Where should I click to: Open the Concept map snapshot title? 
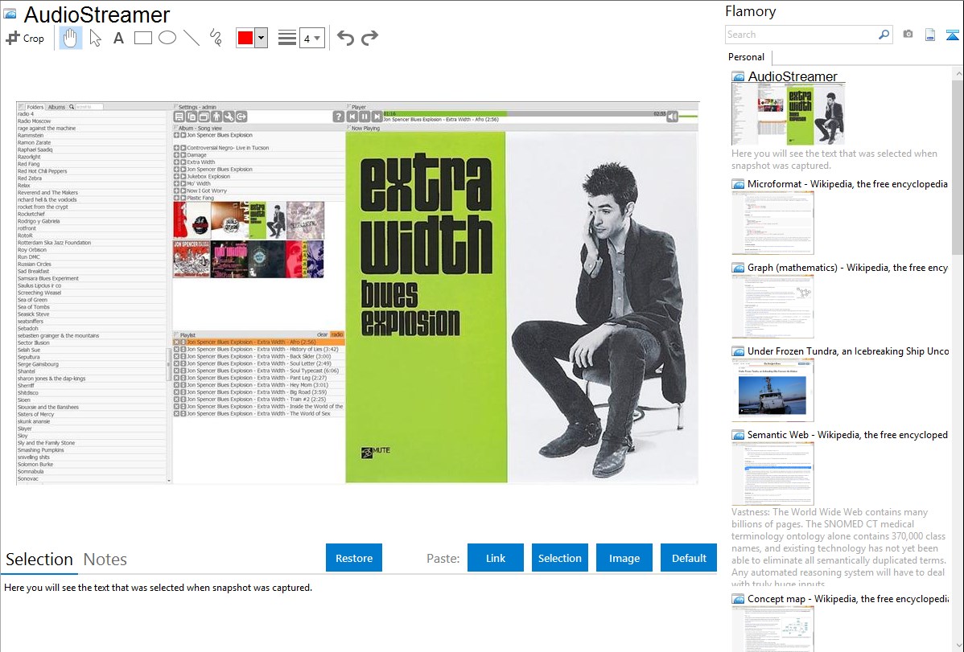[848, 599]
